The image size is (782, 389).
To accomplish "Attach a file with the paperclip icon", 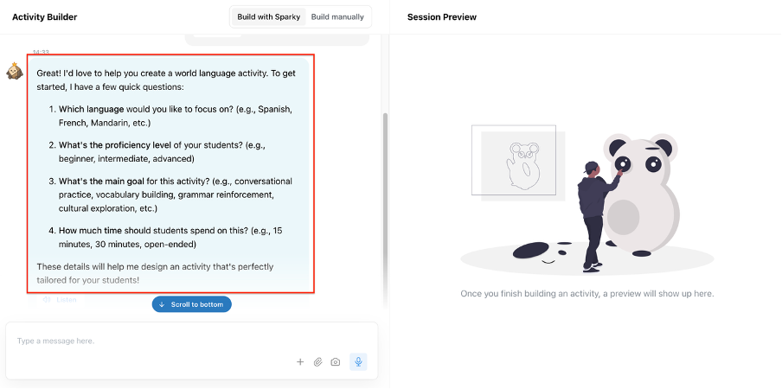I will click(x=317, y=362).
